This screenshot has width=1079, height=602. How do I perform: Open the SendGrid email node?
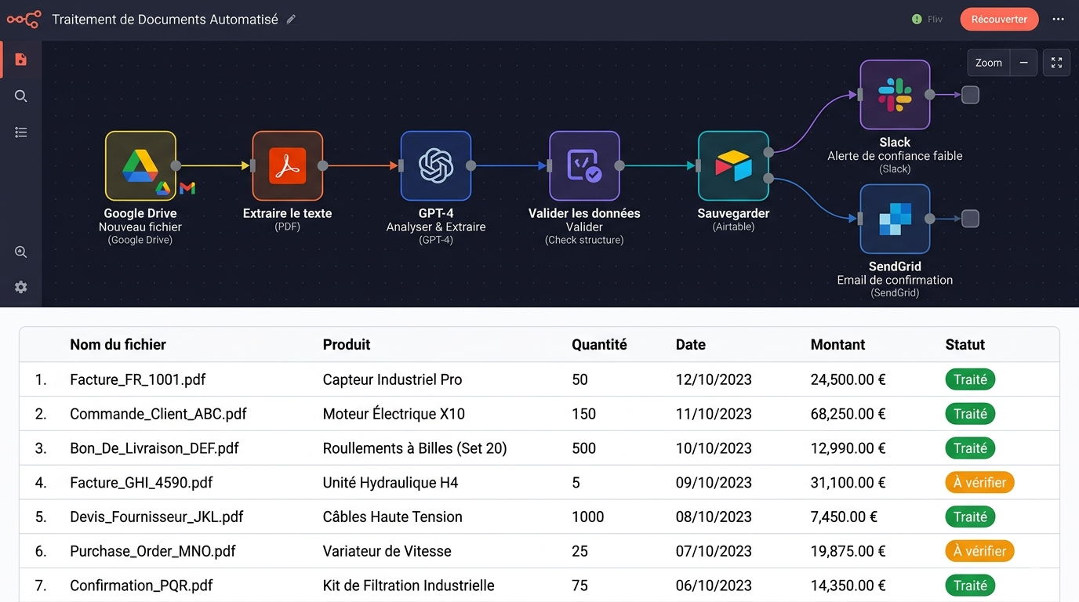pyautogui.click(x=895, y=219)
